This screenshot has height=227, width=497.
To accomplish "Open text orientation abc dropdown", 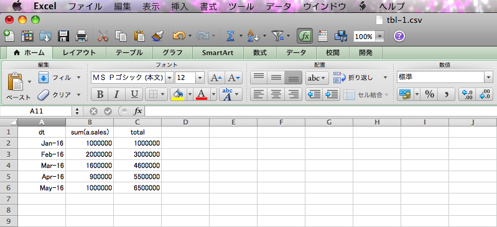I will point(317,78).
